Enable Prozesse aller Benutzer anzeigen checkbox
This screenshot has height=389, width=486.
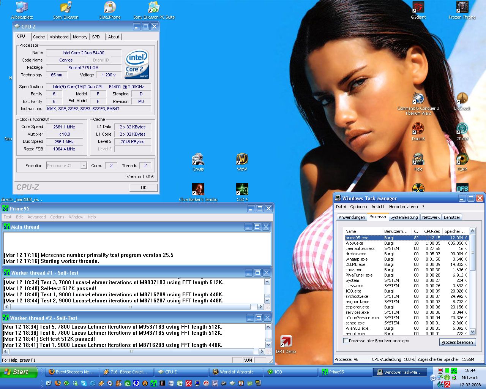[346, 341]
